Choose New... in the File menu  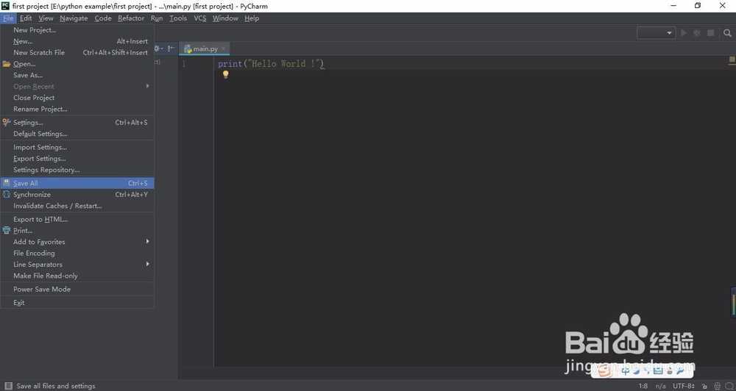click(77, 41)
